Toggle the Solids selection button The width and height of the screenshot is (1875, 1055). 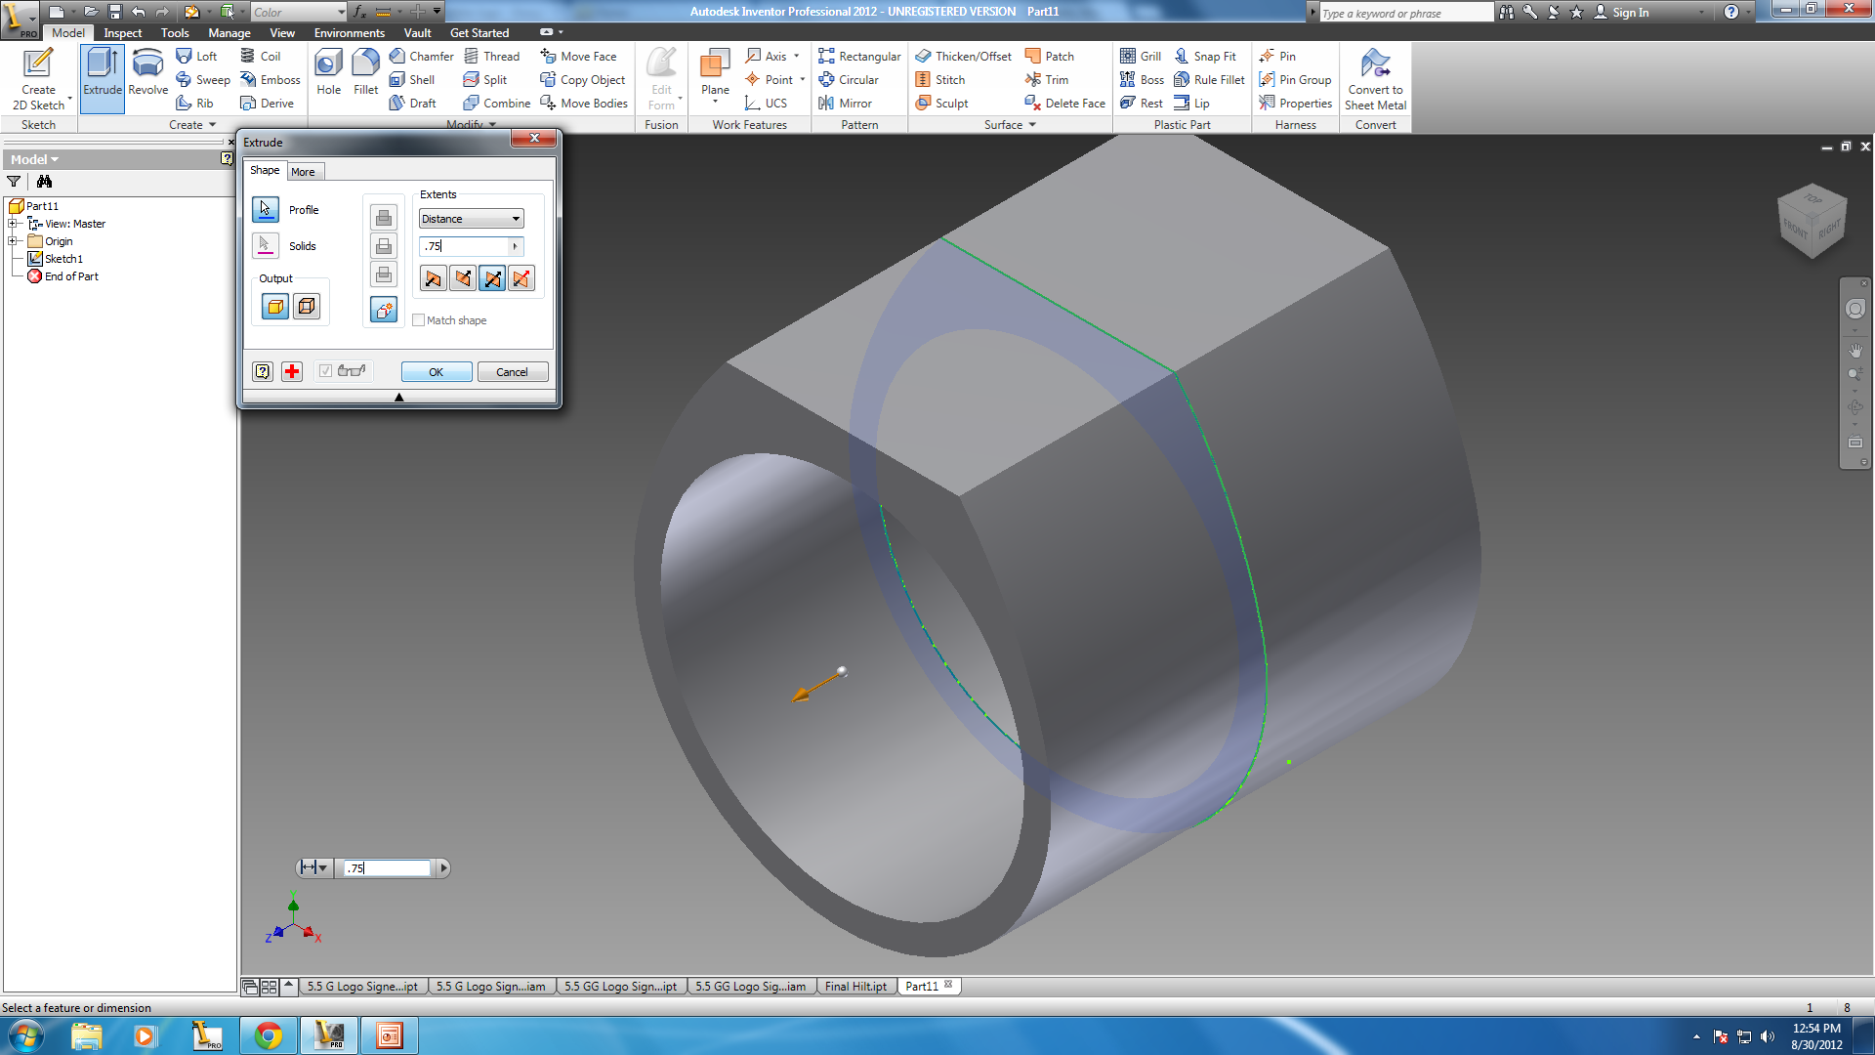[x=266, y=245]
